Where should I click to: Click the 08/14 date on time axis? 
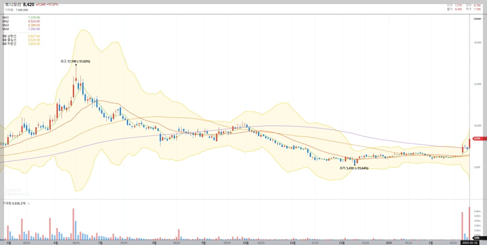point(176,243)
